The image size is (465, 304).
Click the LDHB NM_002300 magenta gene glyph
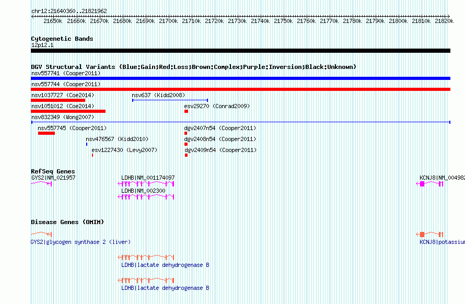[x=146, y=196]
